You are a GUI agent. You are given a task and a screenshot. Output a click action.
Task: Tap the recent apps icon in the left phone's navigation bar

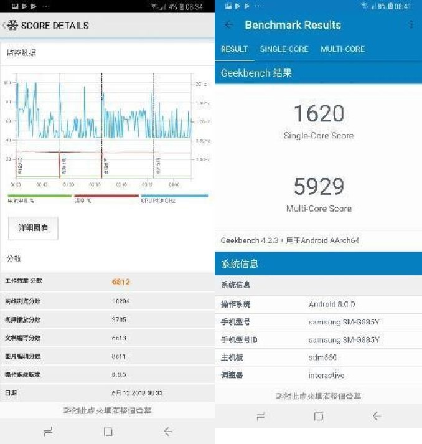pyautogui.click(x=48, y=432)
